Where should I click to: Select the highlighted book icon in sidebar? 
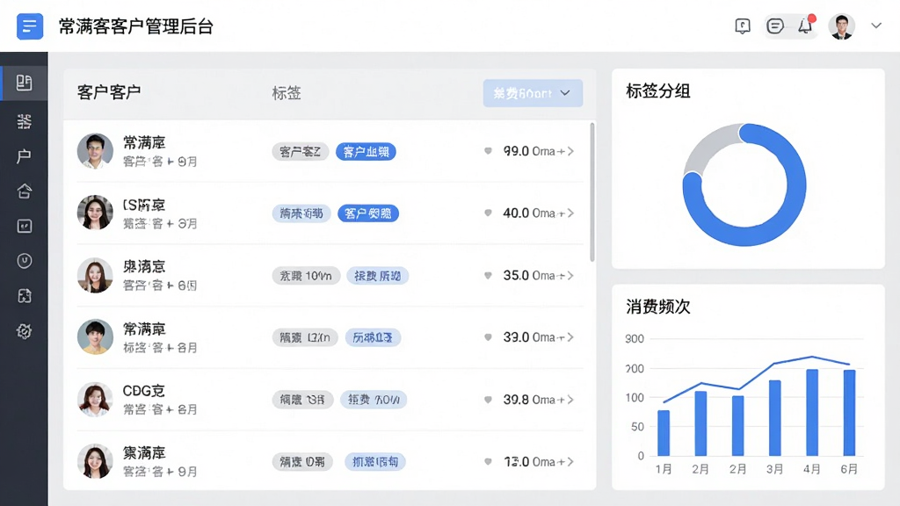coord(24,83)
